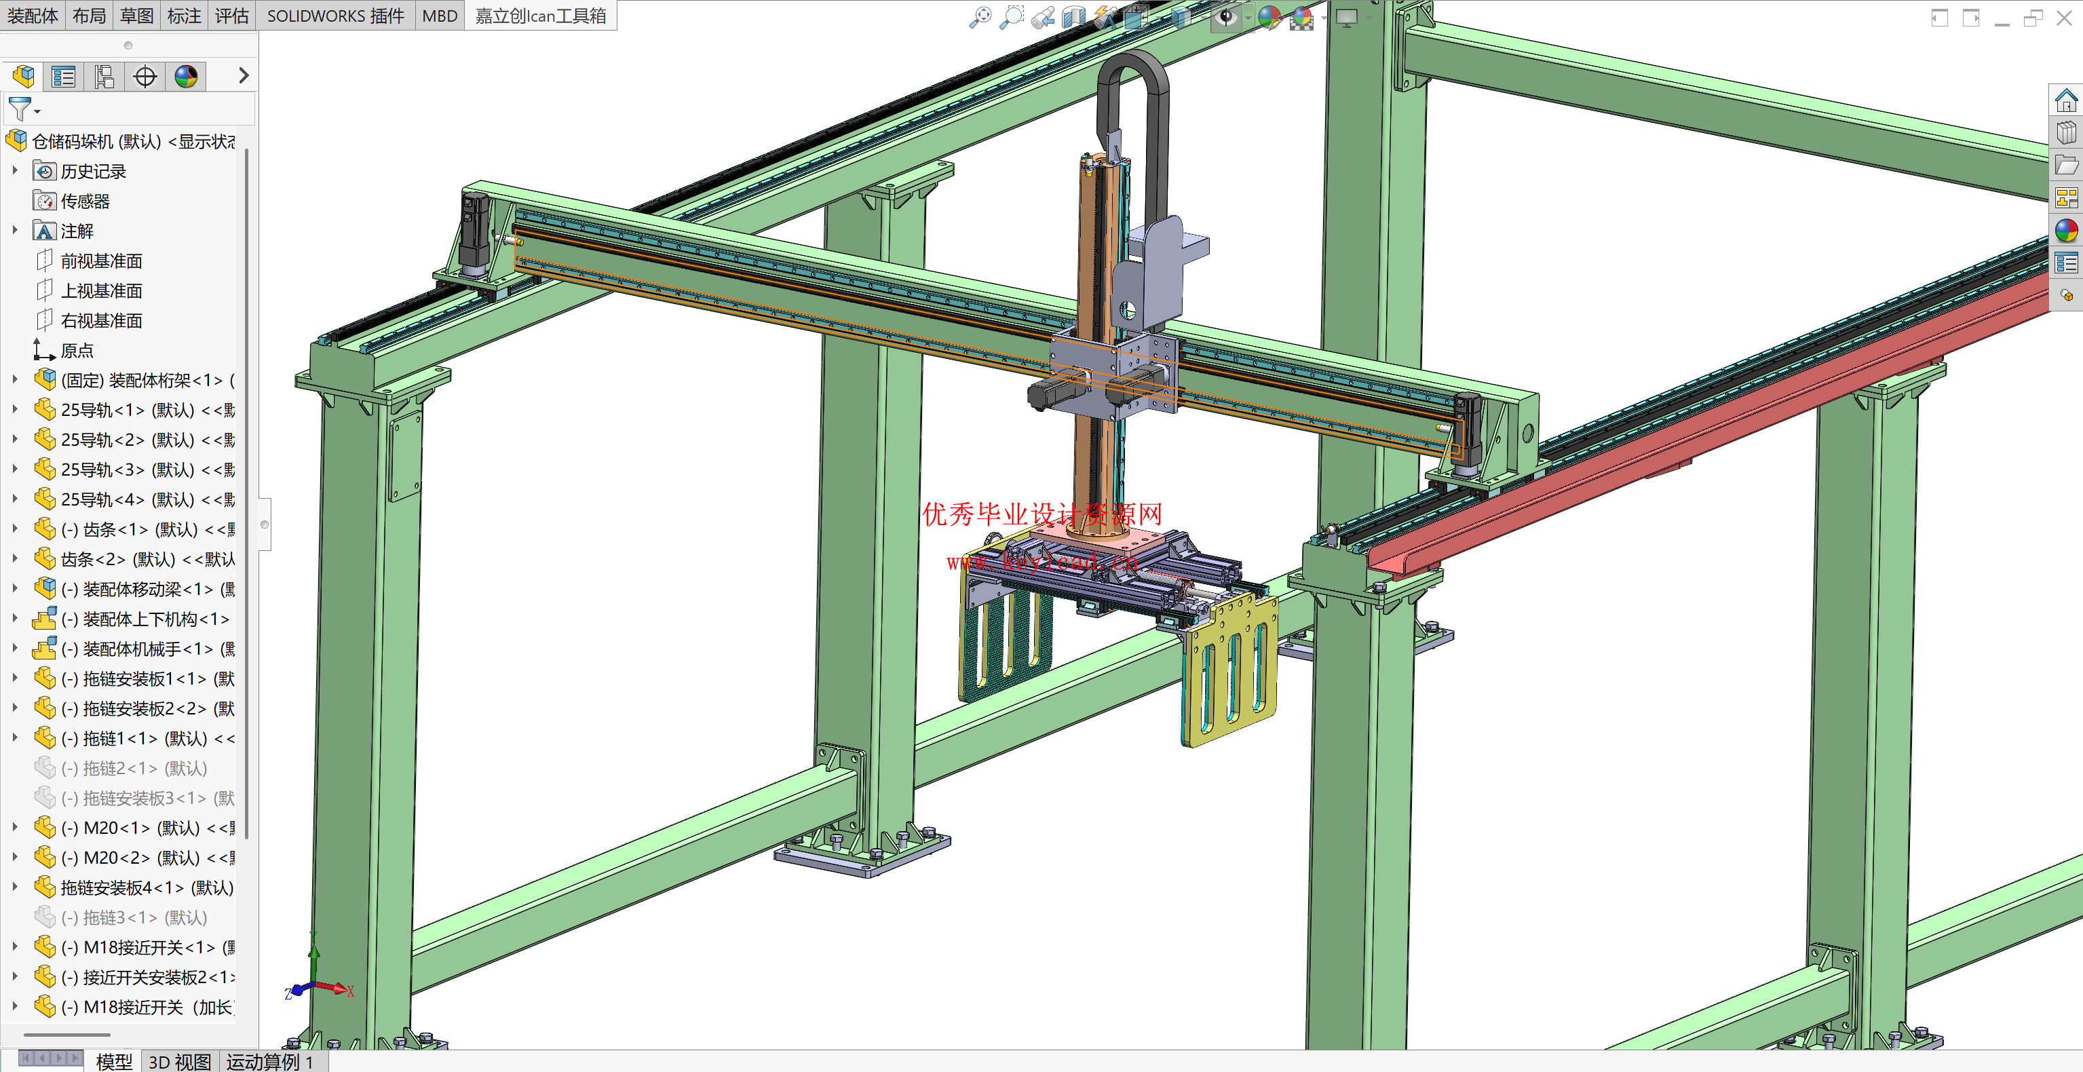The height and width of the screenshot is (1072, 2083).
Task: Expand the 历史记录 tree node
Action: point(14,170)
